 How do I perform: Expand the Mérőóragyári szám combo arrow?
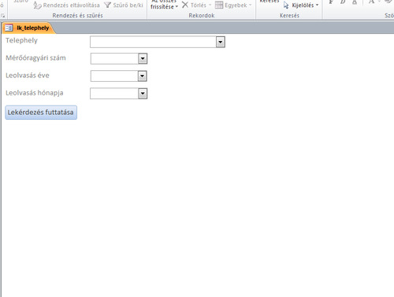[143, 58]
